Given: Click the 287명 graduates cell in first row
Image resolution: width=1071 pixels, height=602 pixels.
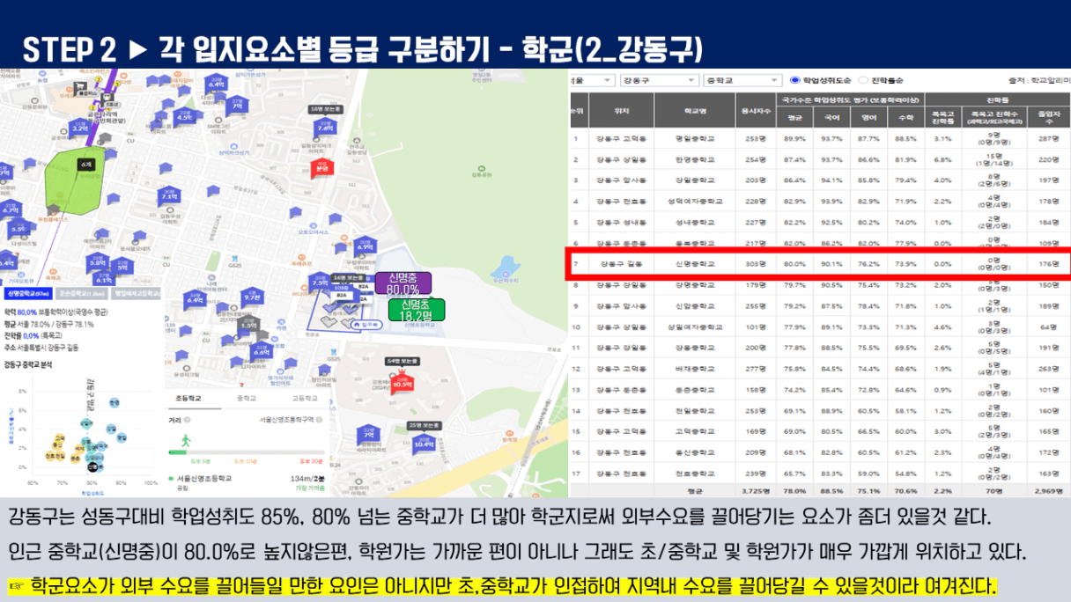Looking at the screenshot, I should [x=1048, y=138].
